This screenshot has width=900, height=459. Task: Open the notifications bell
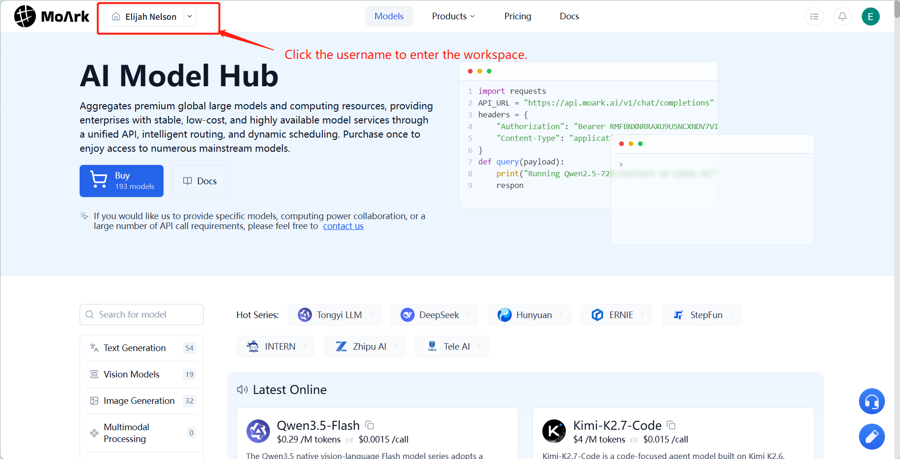(843, 16)
